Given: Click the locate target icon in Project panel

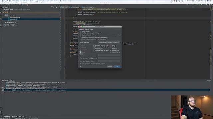Looking at the screenshot, I should pos(52,7).
